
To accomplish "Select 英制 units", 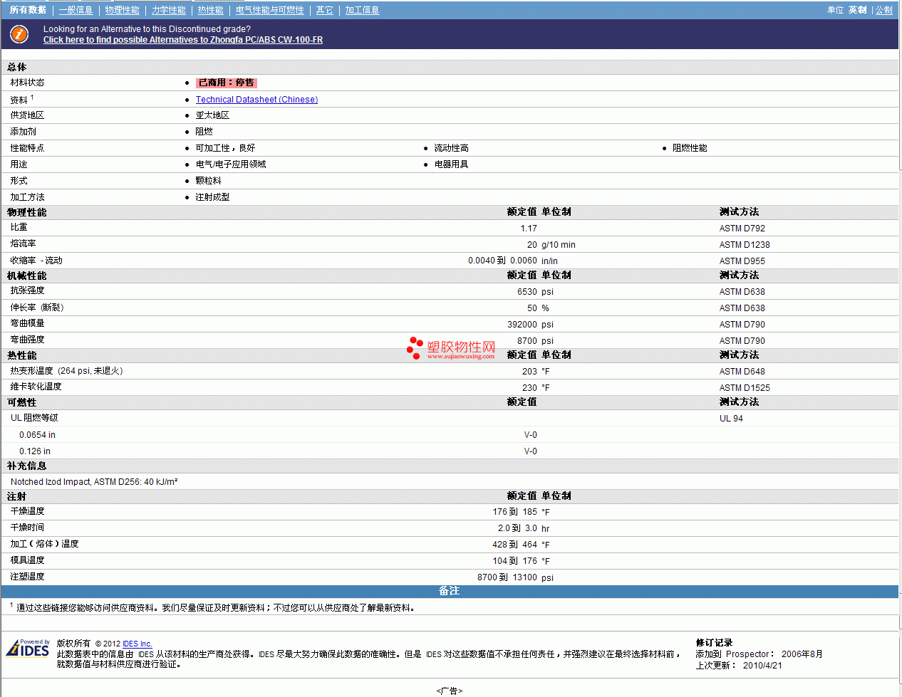I will tap(857, 10).
